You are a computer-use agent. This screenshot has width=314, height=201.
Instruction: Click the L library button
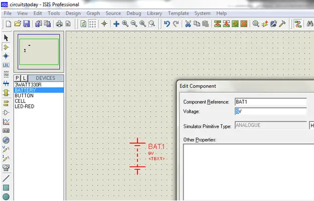[24, 78]
